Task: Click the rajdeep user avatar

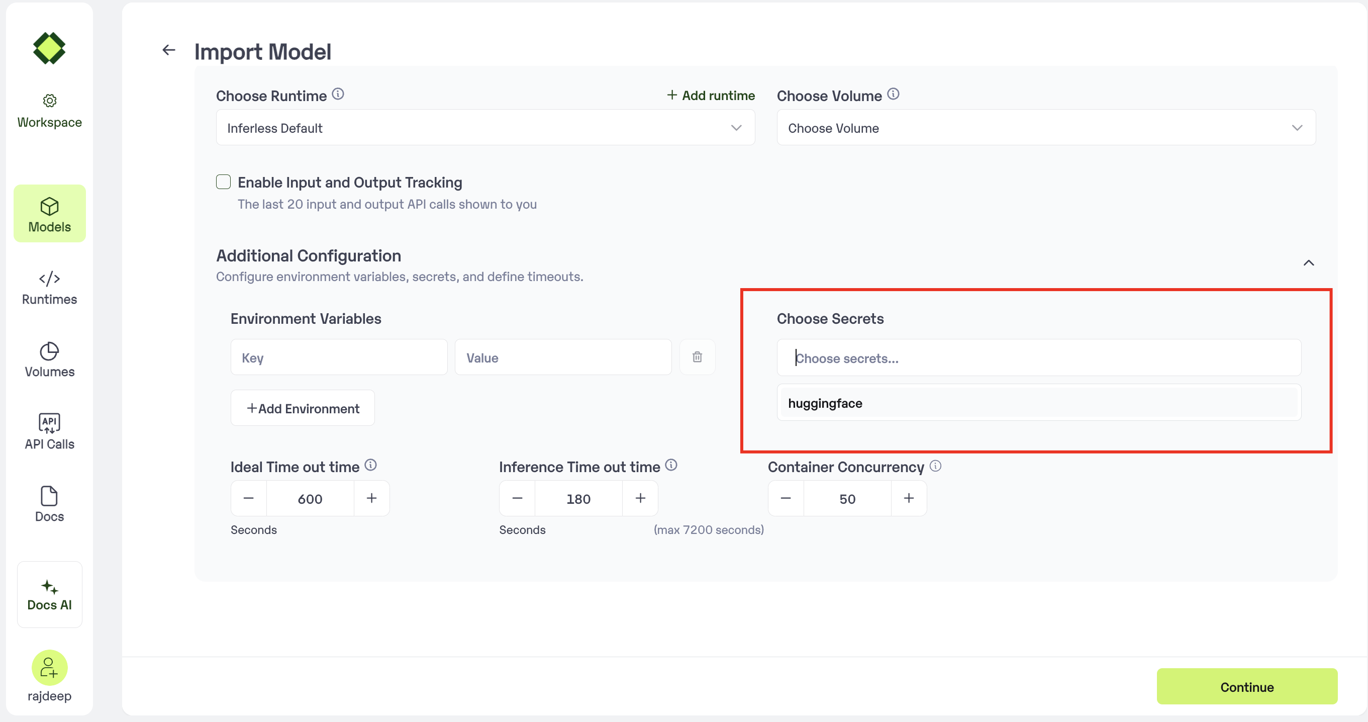Action: (x=49, y=667)
